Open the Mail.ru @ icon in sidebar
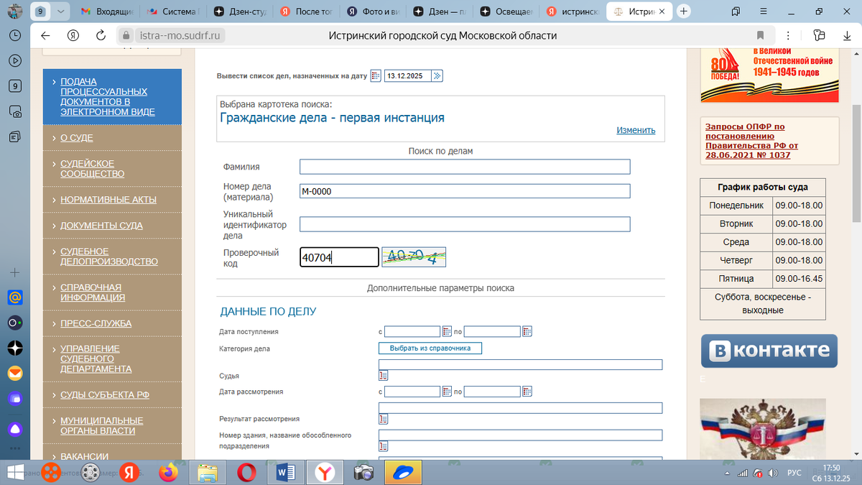Image resolution: width=862 pixels, height=485 pixels. coord(14,297)
